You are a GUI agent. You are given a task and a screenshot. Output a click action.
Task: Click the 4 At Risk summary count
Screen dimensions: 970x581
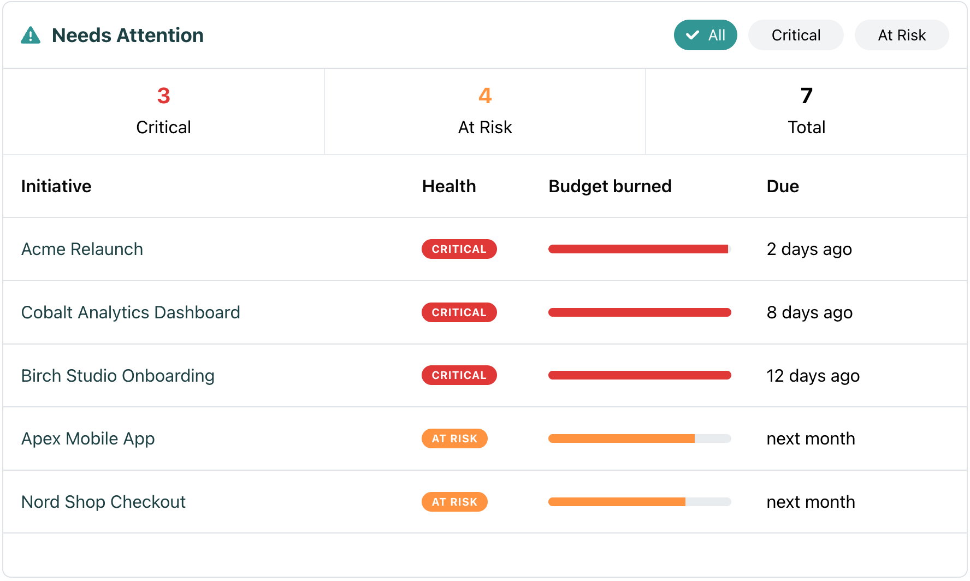click(485, 111)
